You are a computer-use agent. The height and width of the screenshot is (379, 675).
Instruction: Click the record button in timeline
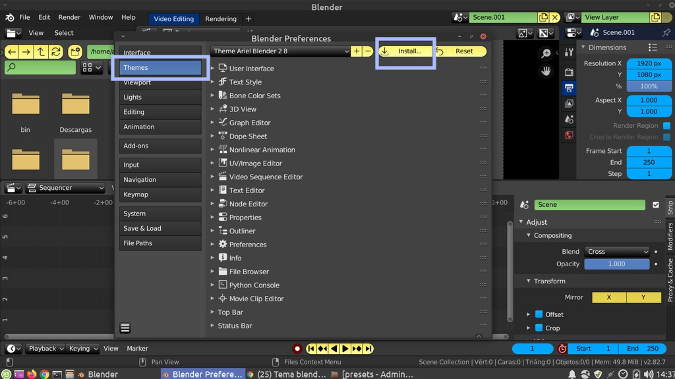tap(297, 349)
